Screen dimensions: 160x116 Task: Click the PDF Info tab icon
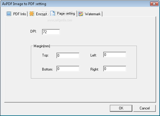click(x=9, y=14)
